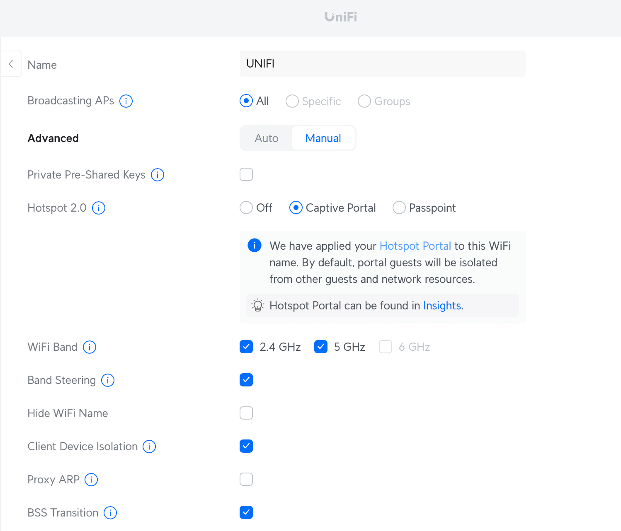Open Proxy ARP info tooltip

point(91,480)
